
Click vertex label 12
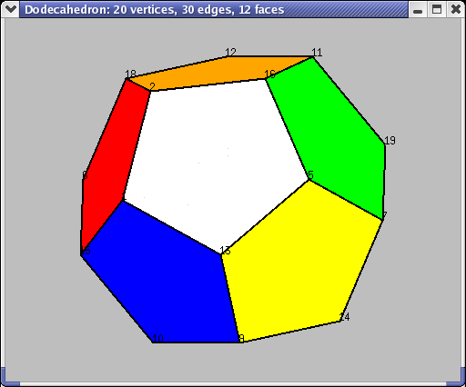pos(230,52)
